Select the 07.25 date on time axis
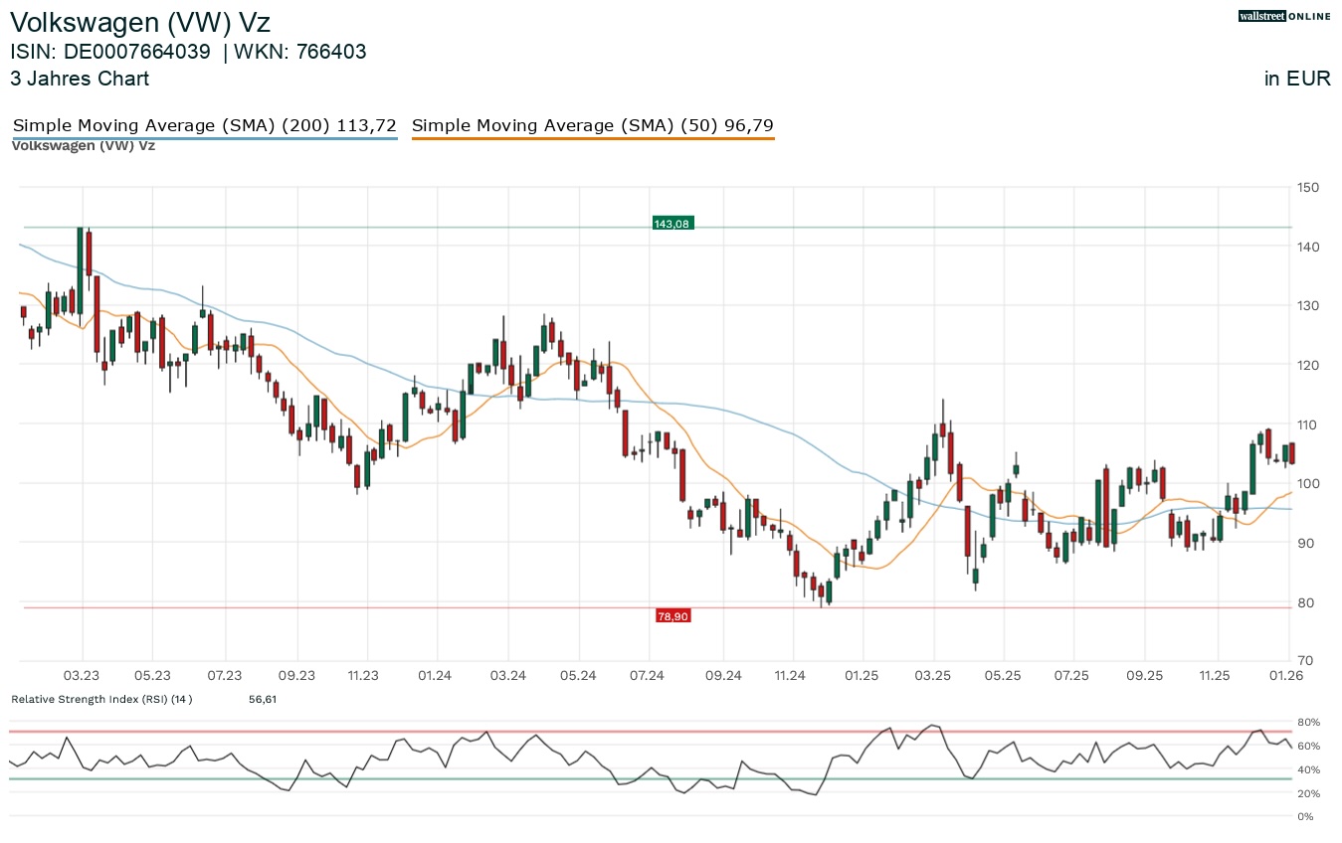Image resolution: width=1342 pixels, height=843 pixels. [x=1072, y=676]
